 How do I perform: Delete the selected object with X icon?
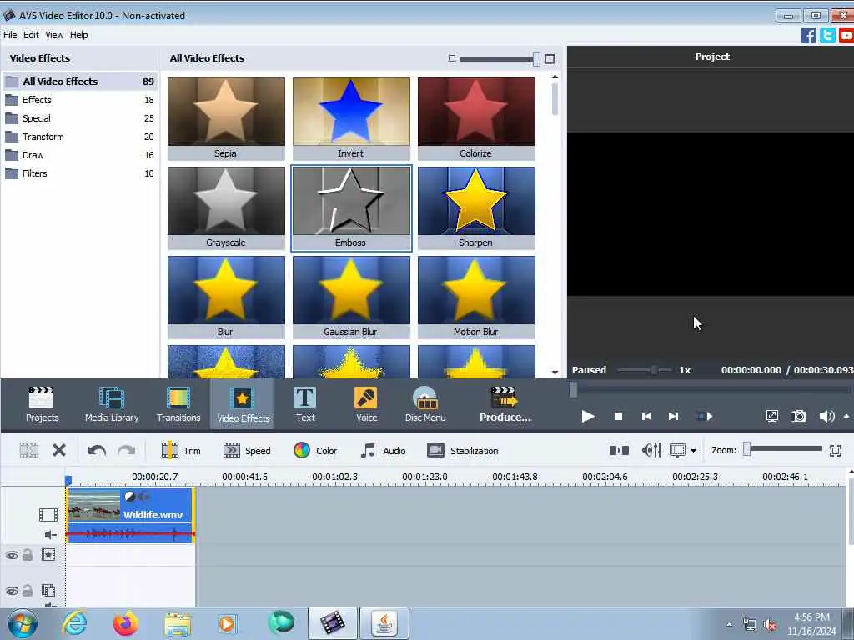click(x=59, y=450)
